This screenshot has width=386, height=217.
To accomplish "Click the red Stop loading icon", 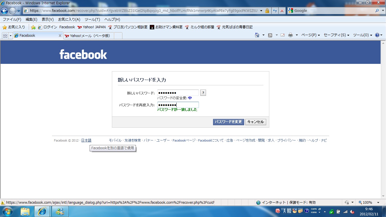I will tap(282, 11).
